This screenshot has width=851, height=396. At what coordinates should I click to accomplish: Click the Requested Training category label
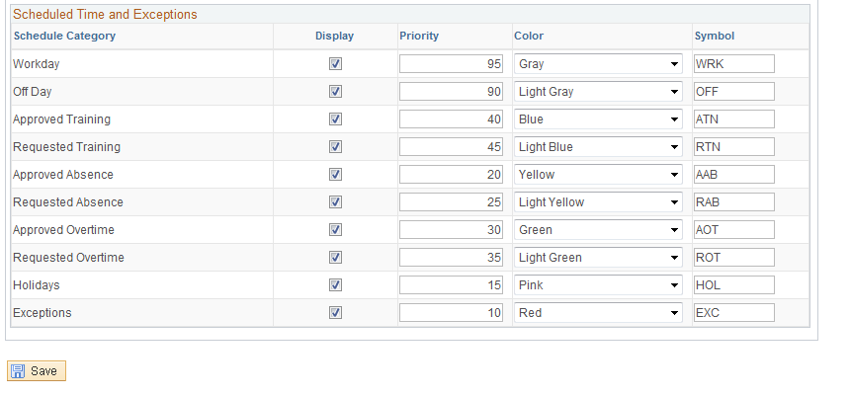click(x=67, y=147)
